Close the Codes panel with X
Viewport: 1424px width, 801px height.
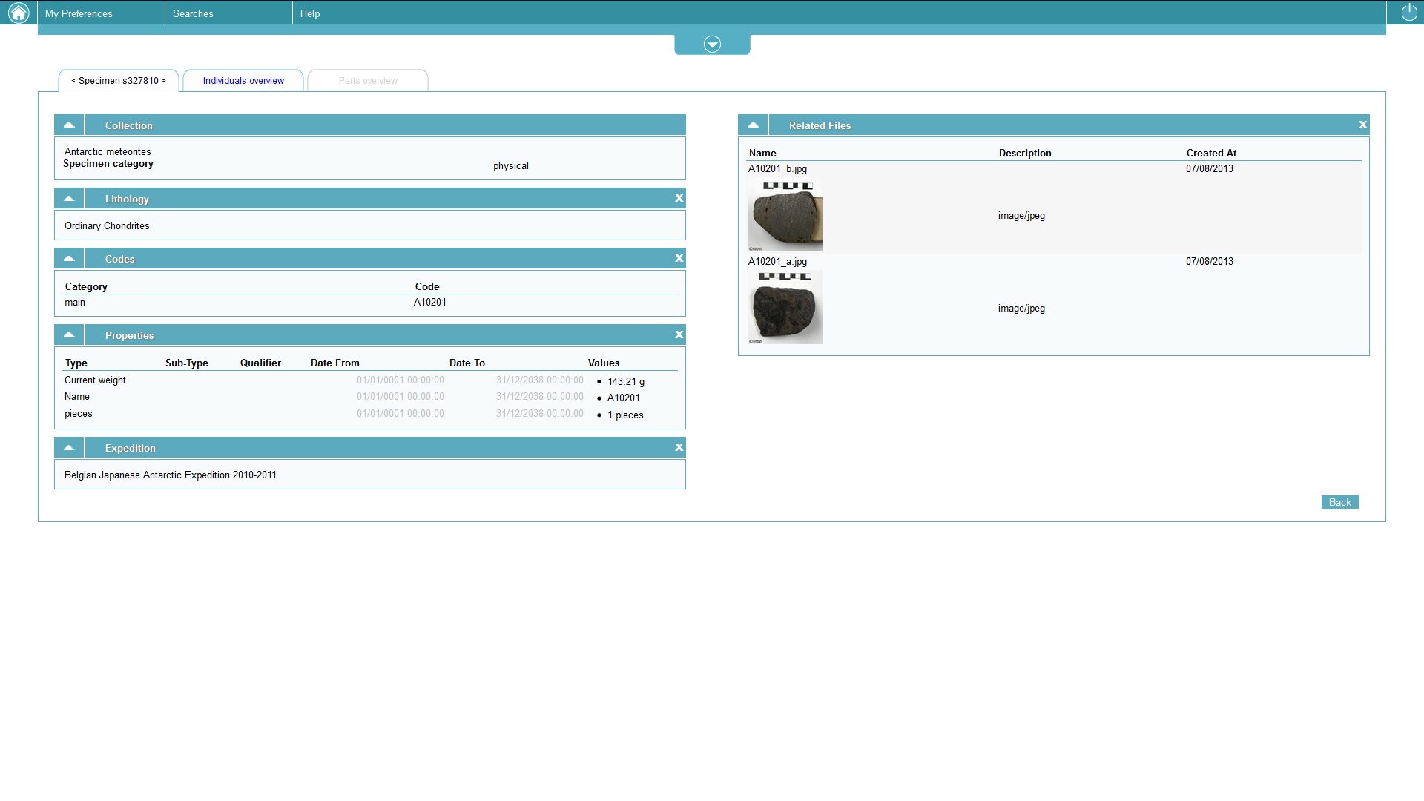679,258
